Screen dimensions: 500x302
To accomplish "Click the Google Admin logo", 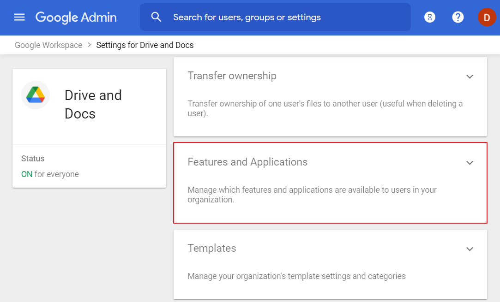I will coord(76,18).
